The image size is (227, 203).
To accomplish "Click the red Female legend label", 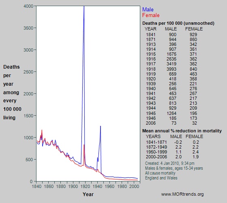I will [151, 15].
